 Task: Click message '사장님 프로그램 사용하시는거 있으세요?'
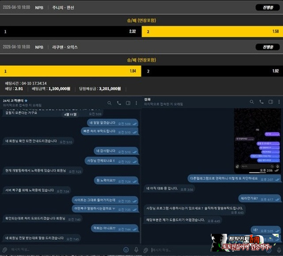pyautogui.click(x=195, y=210)
